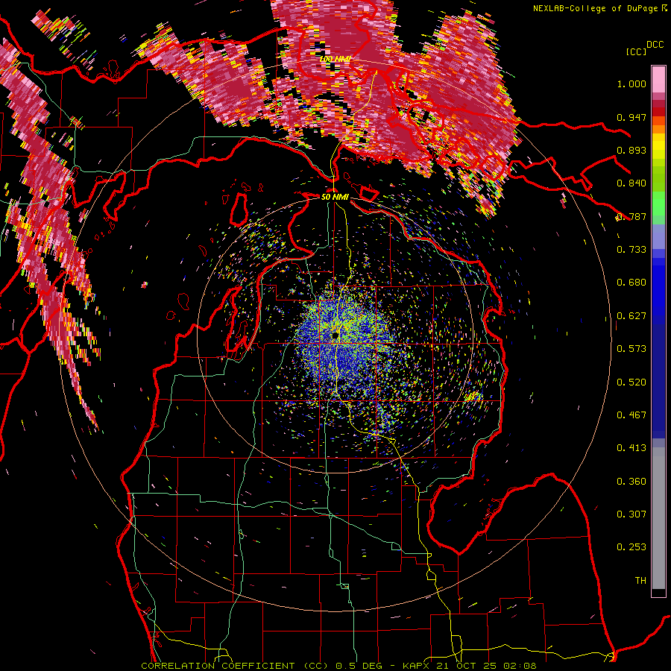671x671 pixels.
Task: Select the 0.627 scale value
Action: click(x=631, y=316)
